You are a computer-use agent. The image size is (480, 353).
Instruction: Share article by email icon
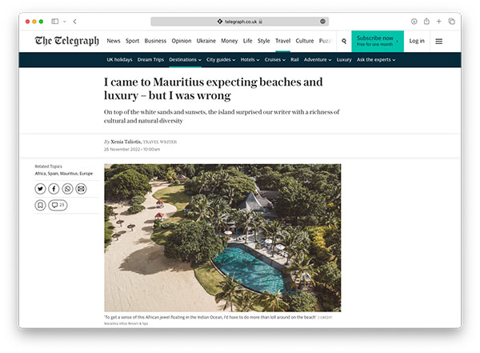click(x=81, y=189)
